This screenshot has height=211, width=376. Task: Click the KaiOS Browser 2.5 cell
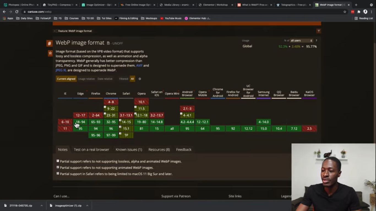click(309, 129)
